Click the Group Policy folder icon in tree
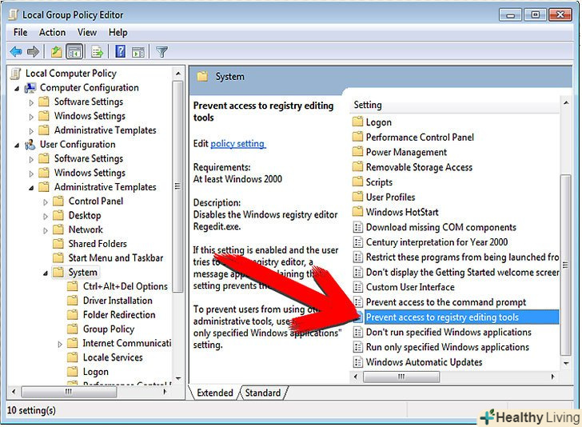Screen dimensions: 582x427 tap(73, 329)
